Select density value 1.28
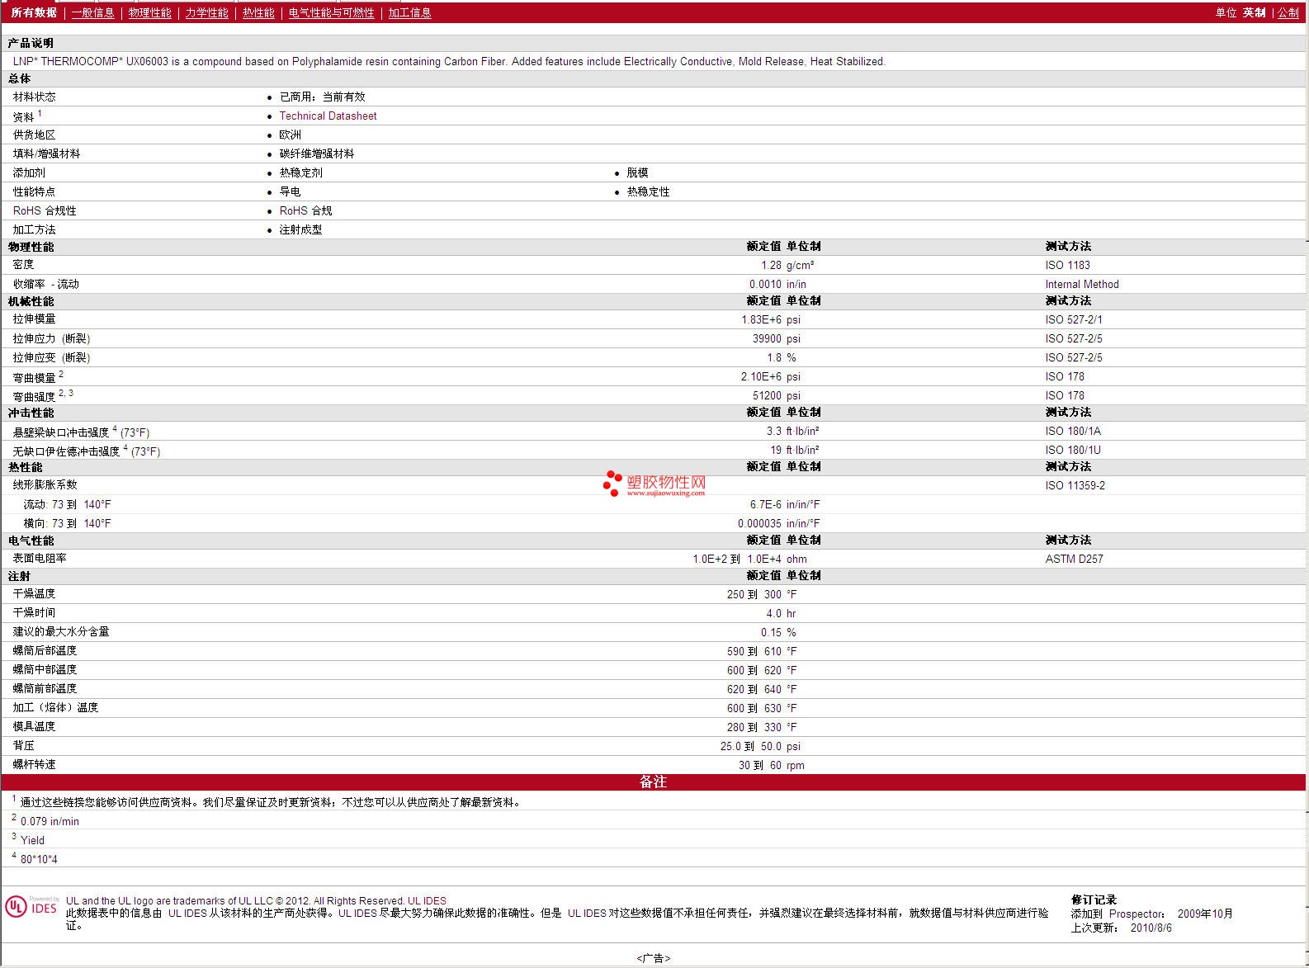 click(771, 266)
